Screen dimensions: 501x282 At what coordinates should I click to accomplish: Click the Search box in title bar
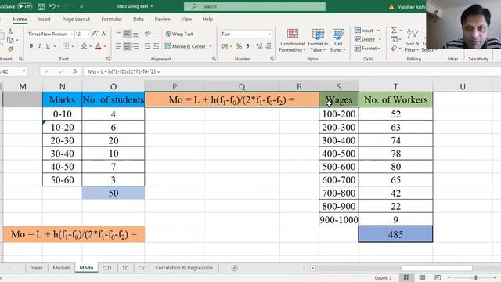coord(254,6)
